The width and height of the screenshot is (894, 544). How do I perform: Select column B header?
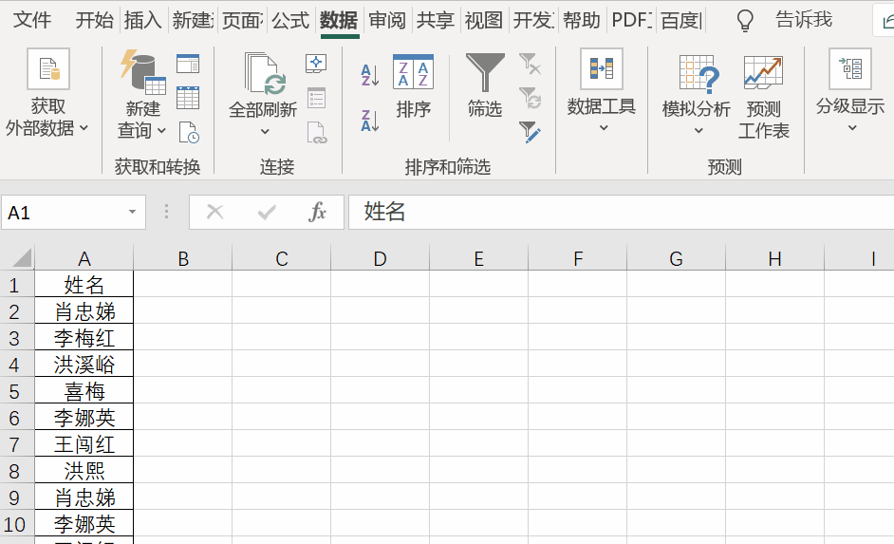(183, 259)
